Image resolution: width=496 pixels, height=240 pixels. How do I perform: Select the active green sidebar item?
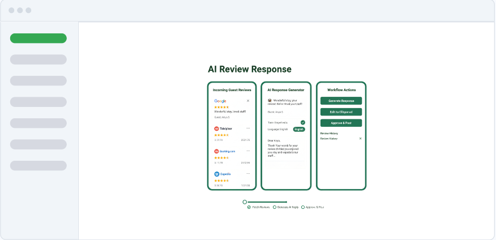[x=39, y=38]
